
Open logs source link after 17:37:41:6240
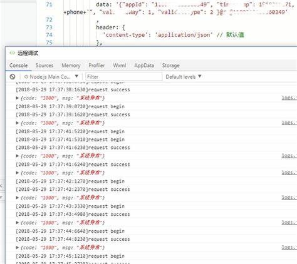[x=289, y=173]
